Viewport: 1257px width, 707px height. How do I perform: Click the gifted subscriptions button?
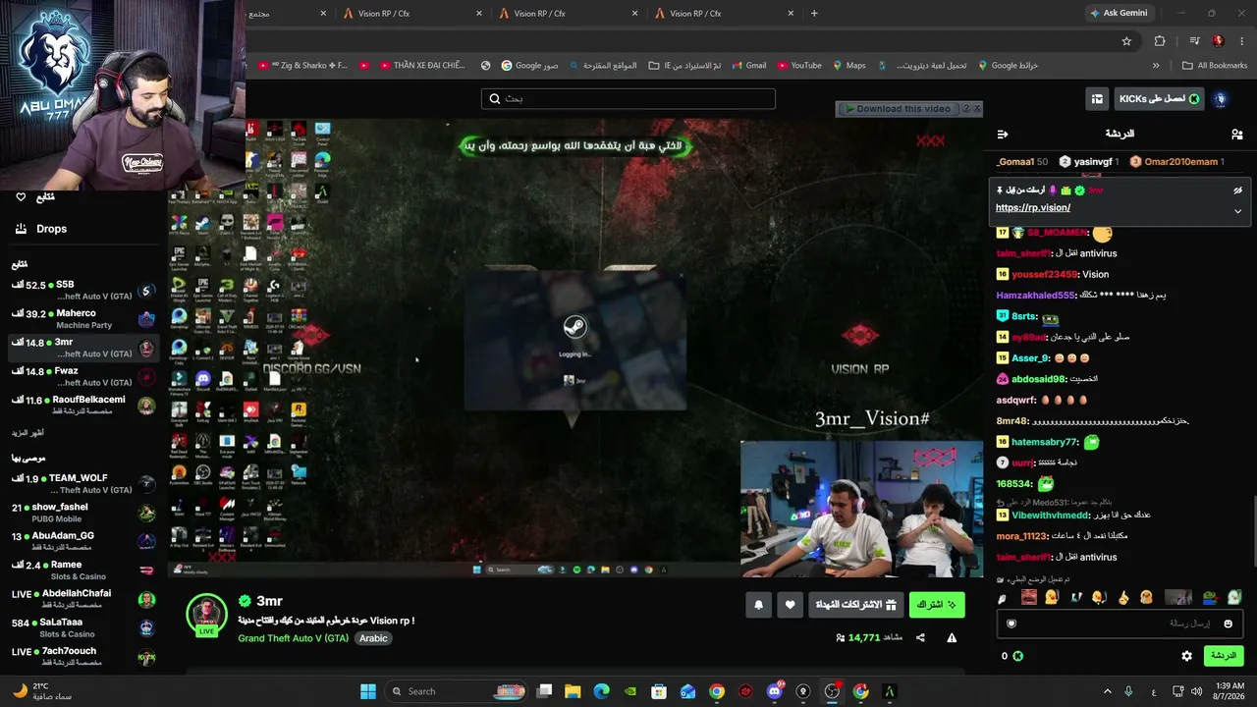(855, 605)
